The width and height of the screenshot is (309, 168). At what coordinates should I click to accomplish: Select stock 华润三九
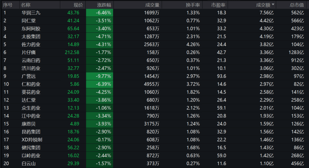[31, 13]
